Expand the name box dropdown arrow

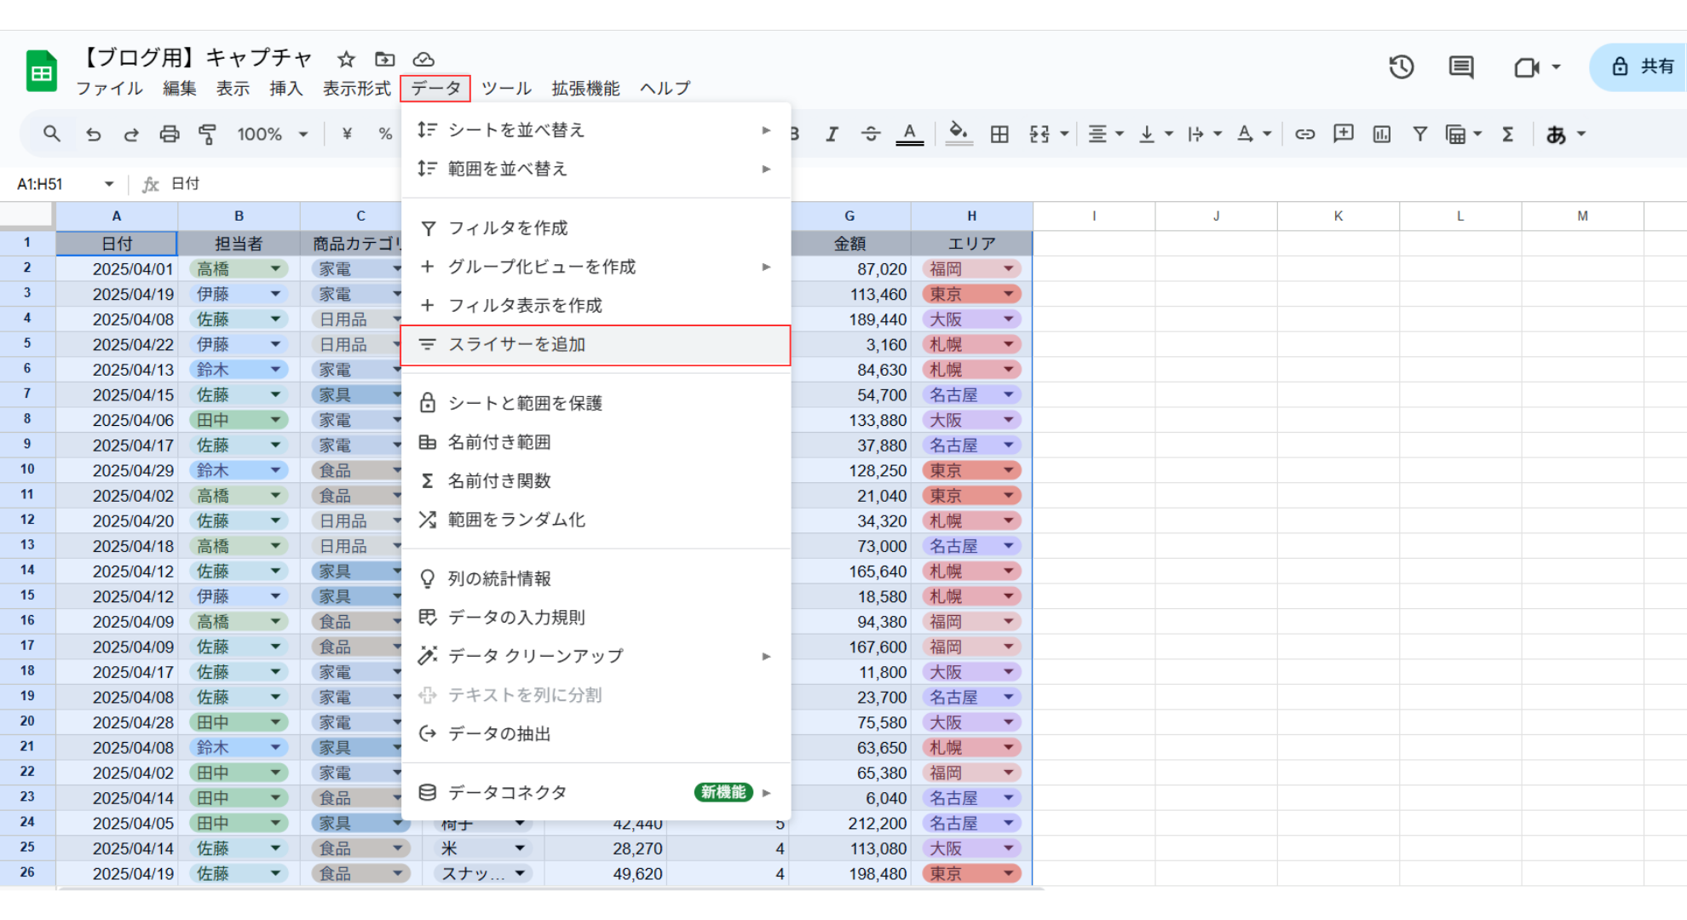tap(108, 184)
